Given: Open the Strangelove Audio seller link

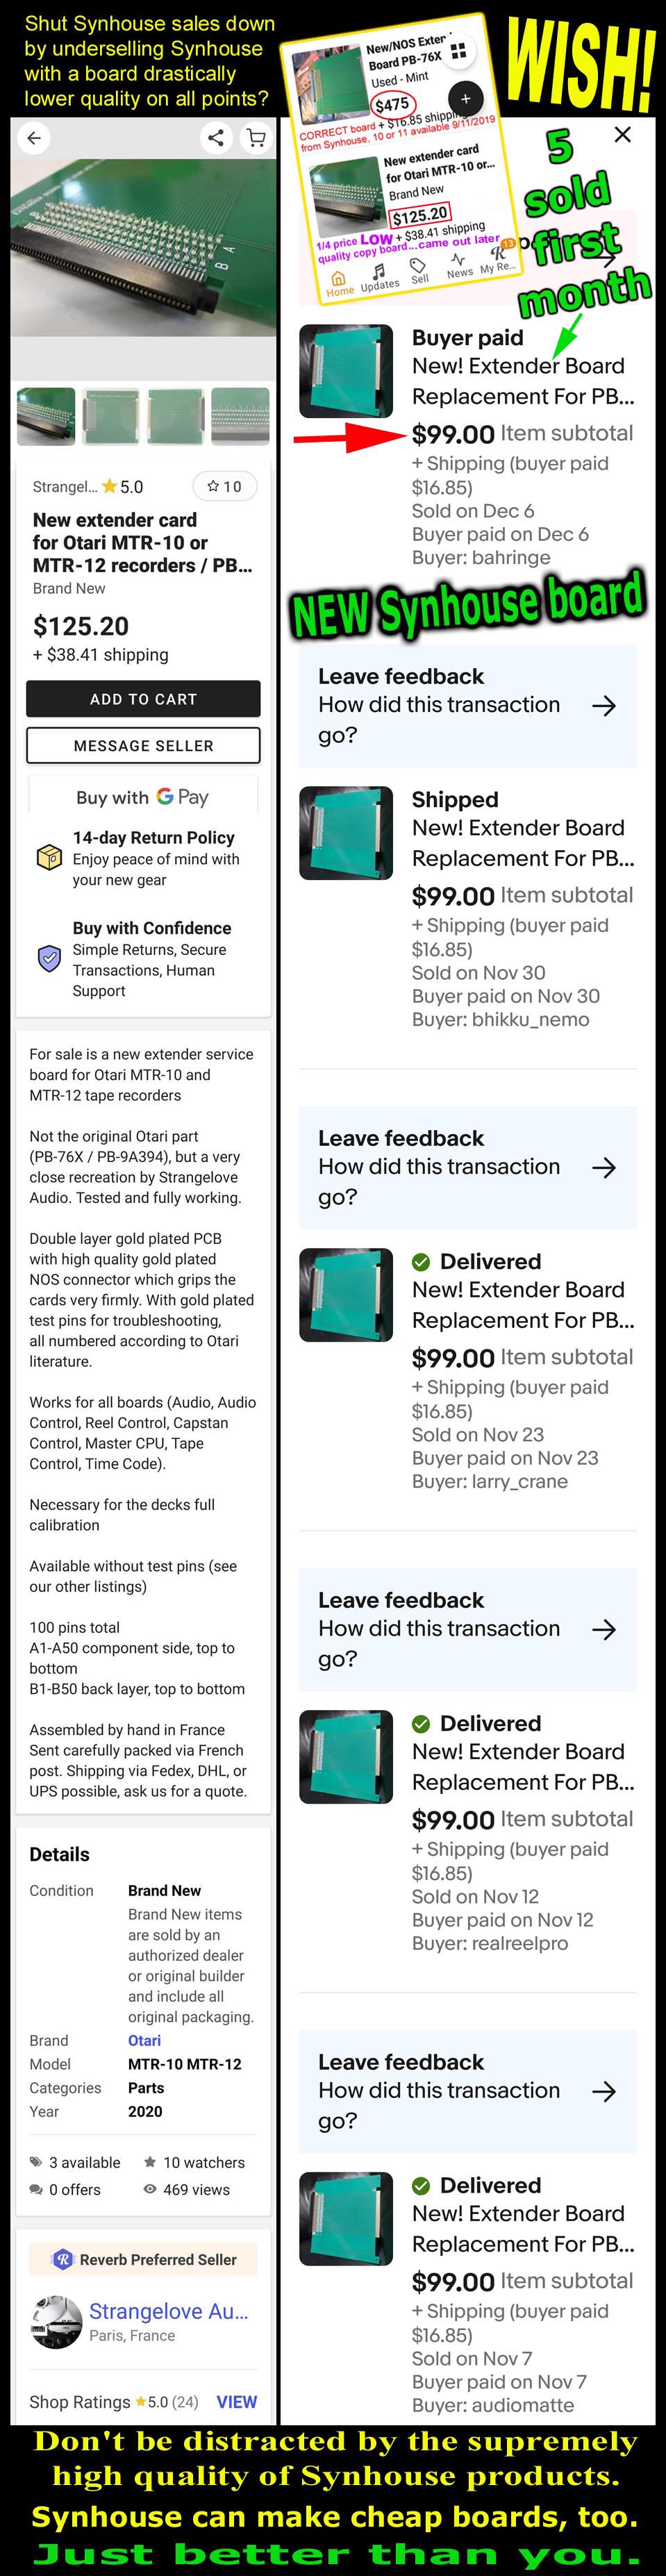Looking at the screenshot, I should 168,2311.
